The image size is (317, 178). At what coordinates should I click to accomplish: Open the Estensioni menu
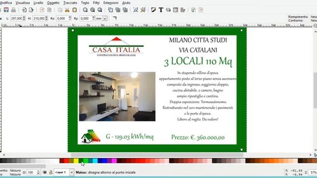(111, 3)
